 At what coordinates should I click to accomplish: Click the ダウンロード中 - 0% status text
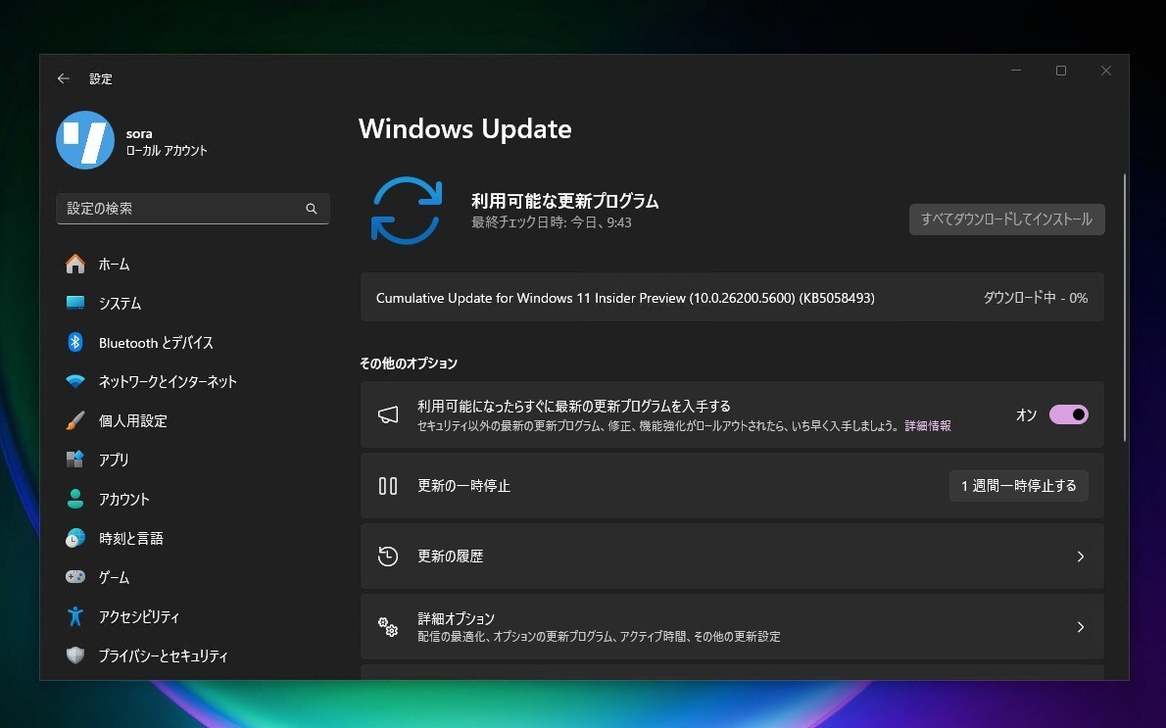pos(1035,298)
